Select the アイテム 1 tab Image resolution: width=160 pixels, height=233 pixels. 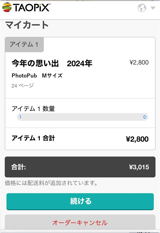(x=24, y=45)
